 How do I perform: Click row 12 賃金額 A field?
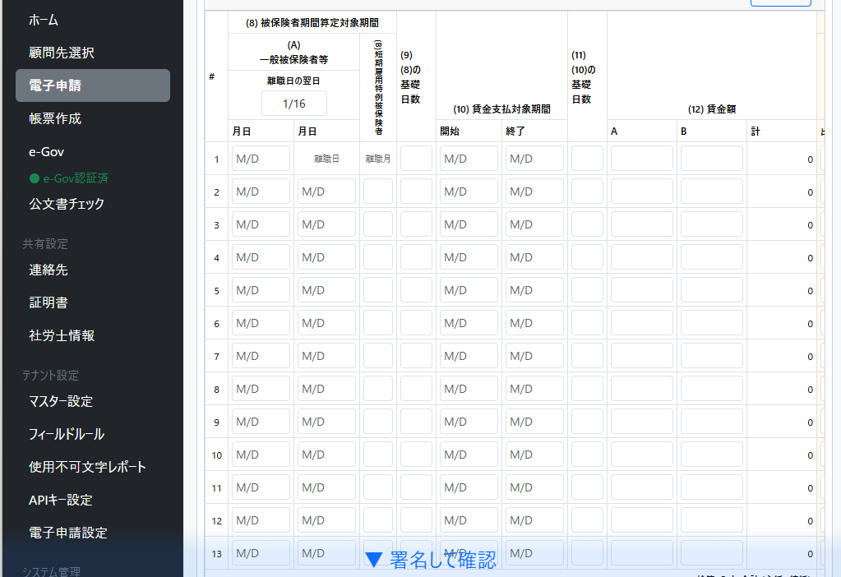click(642, 520)
